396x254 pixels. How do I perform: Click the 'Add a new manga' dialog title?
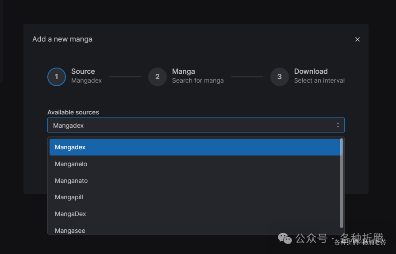click(62, 39)
